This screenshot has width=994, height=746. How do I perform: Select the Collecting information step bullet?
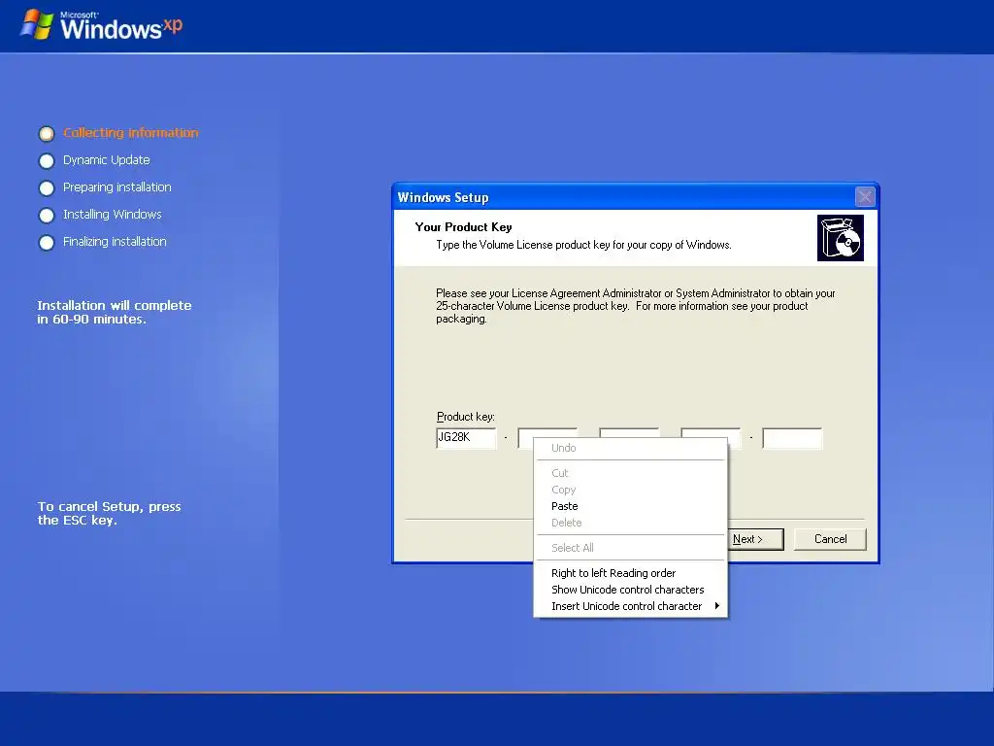click(47, 134)
